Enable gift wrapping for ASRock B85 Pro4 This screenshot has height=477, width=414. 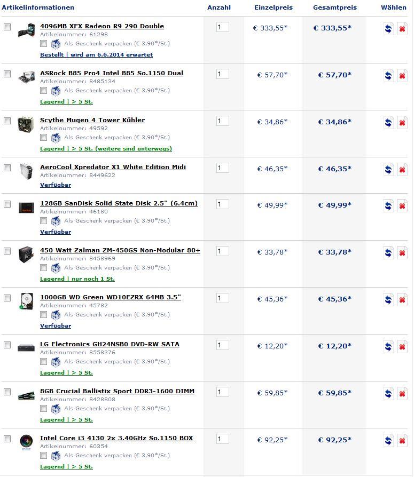pyautogui.click(x=44, y=90)
